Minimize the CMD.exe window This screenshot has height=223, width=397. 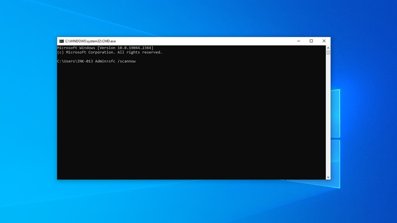click(x=299, y=41)
